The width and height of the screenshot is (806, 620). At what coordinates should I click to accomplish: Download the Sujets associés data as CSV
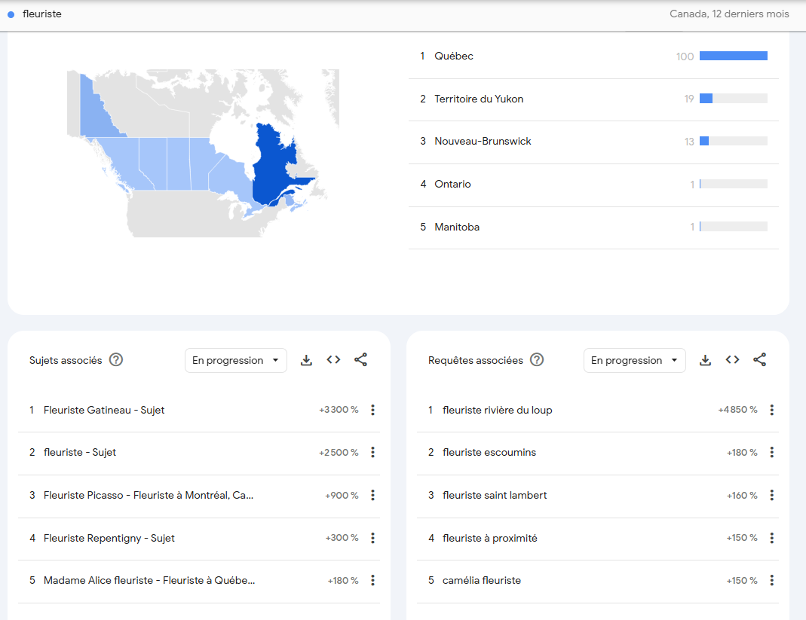pyautogui.click(x=306, y=360)
